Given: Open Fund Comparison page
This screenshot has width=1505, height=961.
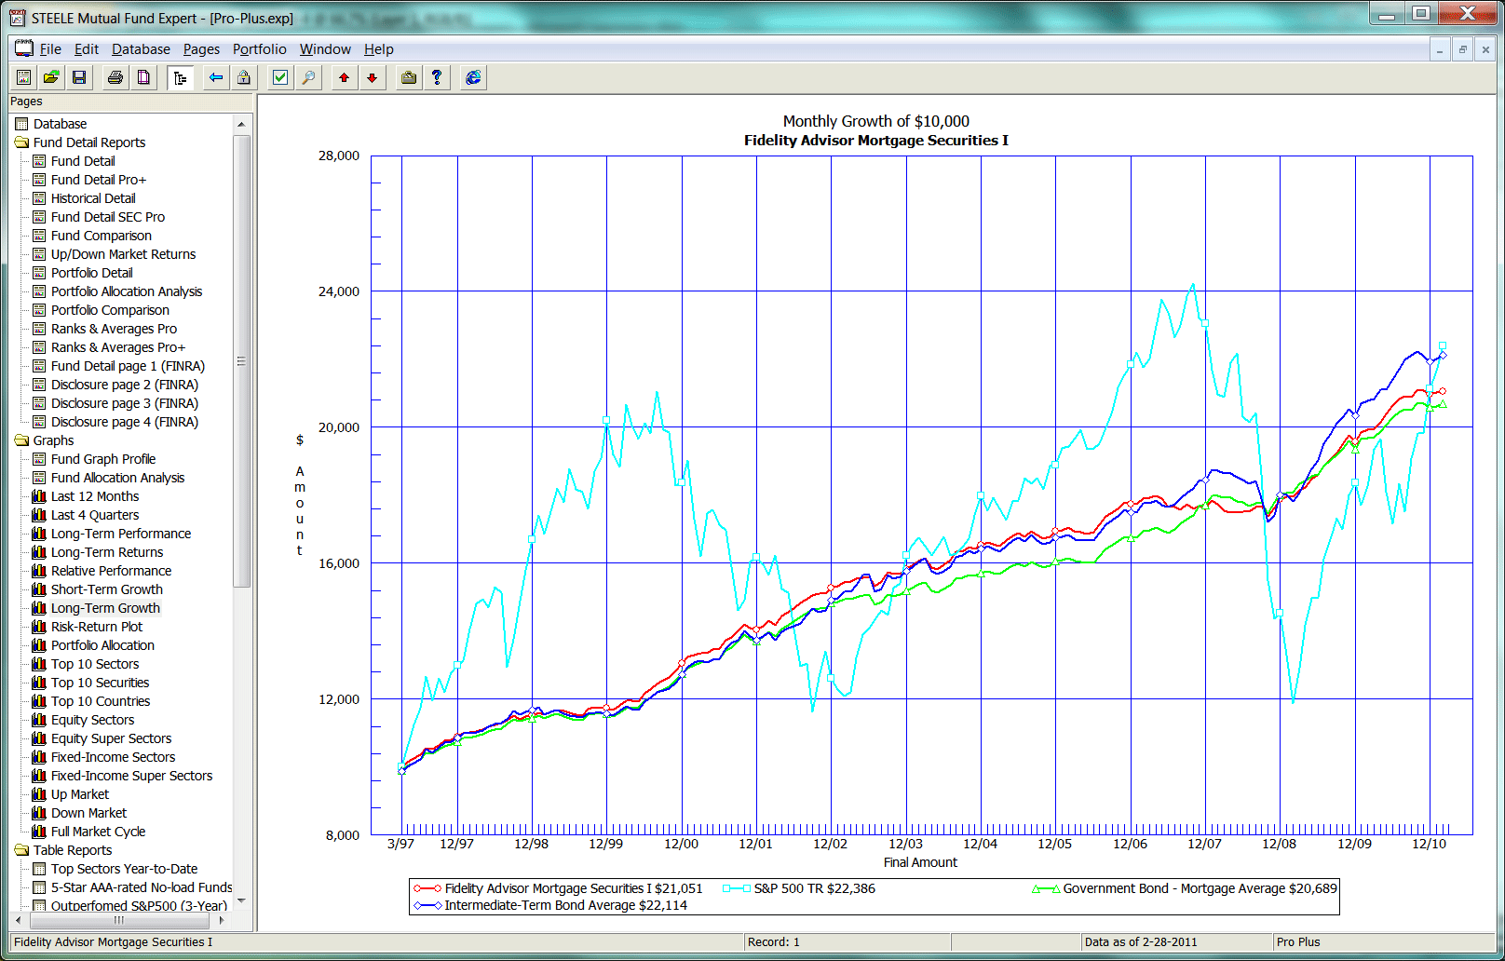Looking at the screenshot, I should coord(102,236).
